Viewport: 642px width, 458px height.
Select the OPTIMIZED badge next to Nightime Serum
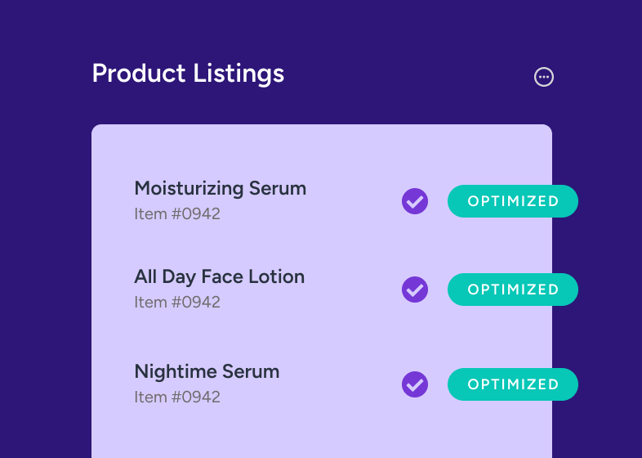click(x=512, y=384)
